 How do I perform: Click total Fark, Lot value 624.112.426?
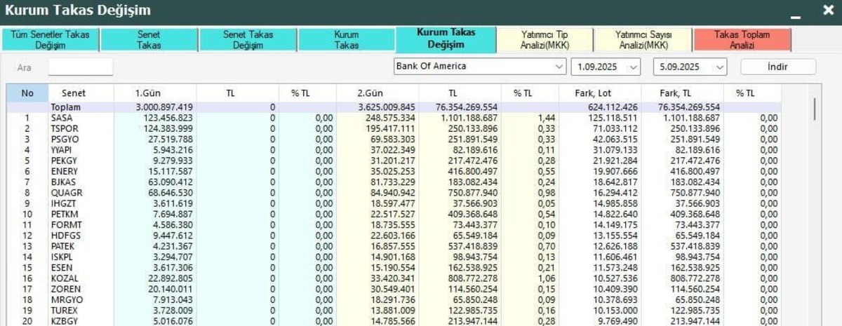613,107
